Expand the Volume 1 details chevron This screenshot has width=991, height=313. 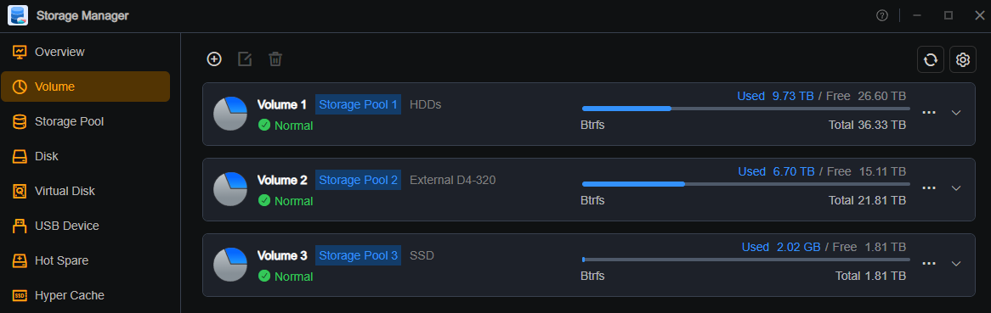956,112
